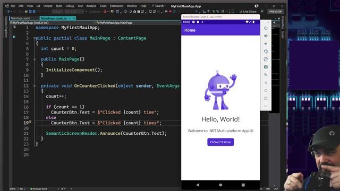Screen dimensions: 340x191
Task: Click the lightbulb quick actions icon on line 19
Action: (30, 122)
